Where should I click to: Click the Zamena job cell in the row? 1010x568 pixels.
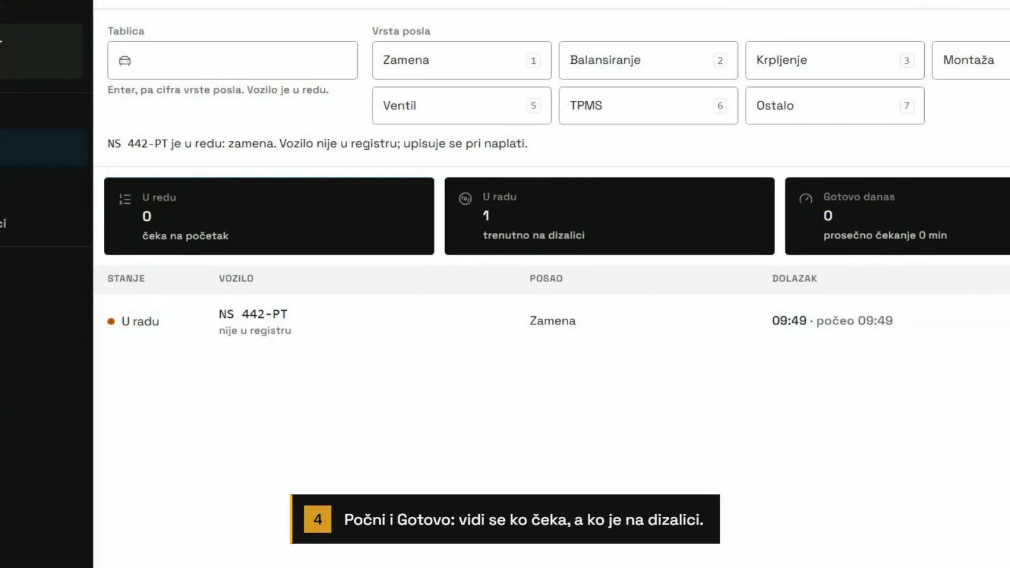click(552, 321)
